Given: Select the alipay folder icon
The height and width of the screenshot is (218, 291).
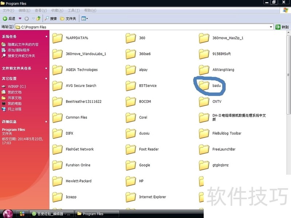Looking at the screenshot, I should point(131,70).
